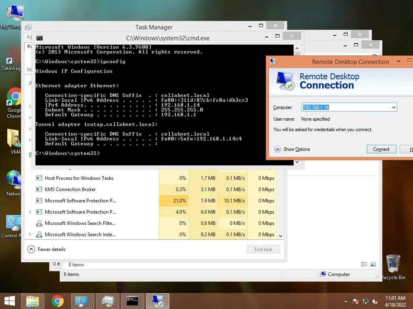Open Google Chrome desktop shortcut
Viewport: 413px width, 309px height.
[x=14, y=103]
